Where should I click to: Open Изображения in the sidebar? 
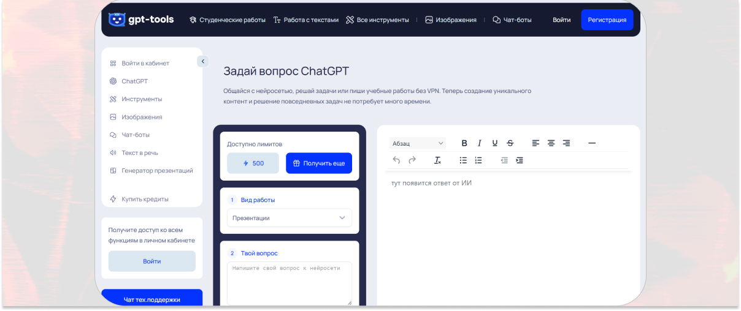pyautogui.click(x=136, y=116)
